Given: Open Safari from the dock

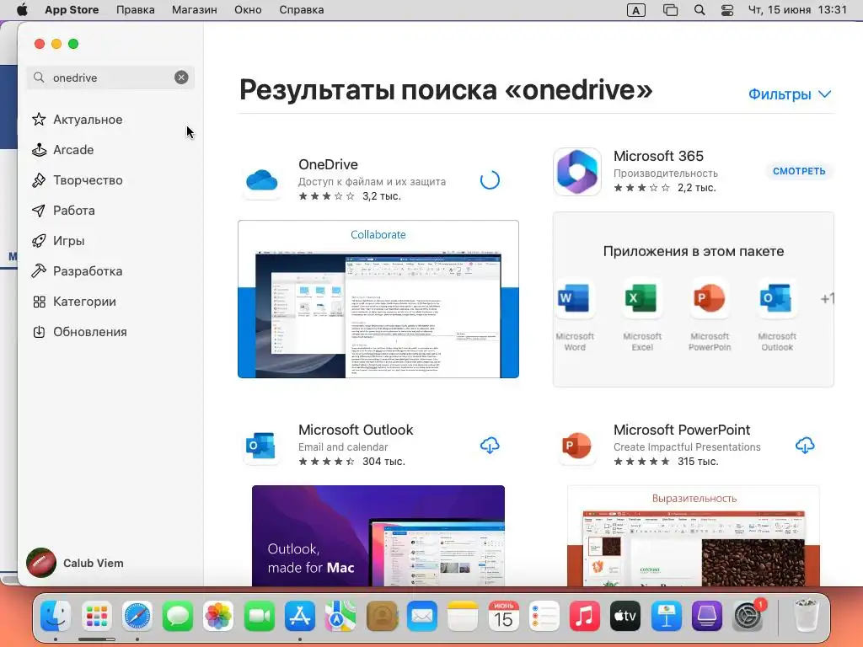Looking at the screenshot, I should pyautogui.click(x=137, y=616).
